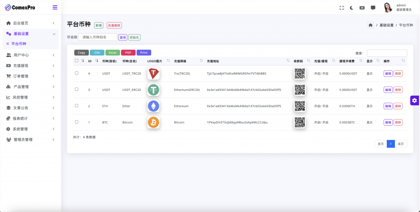Toggle the hamburger sidebar menu icon
This screenshot has height=212, width=420.
[55, 7]
